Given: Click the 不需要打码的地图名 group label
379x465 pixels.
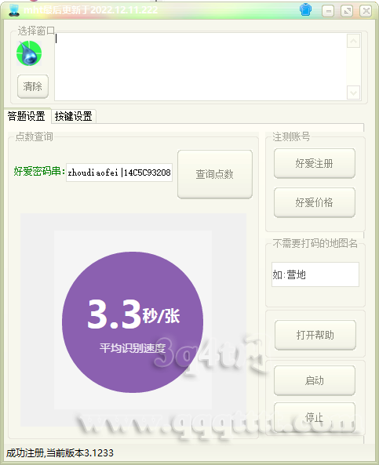Looking at the screenshot, I should click(x=315, y=243).
